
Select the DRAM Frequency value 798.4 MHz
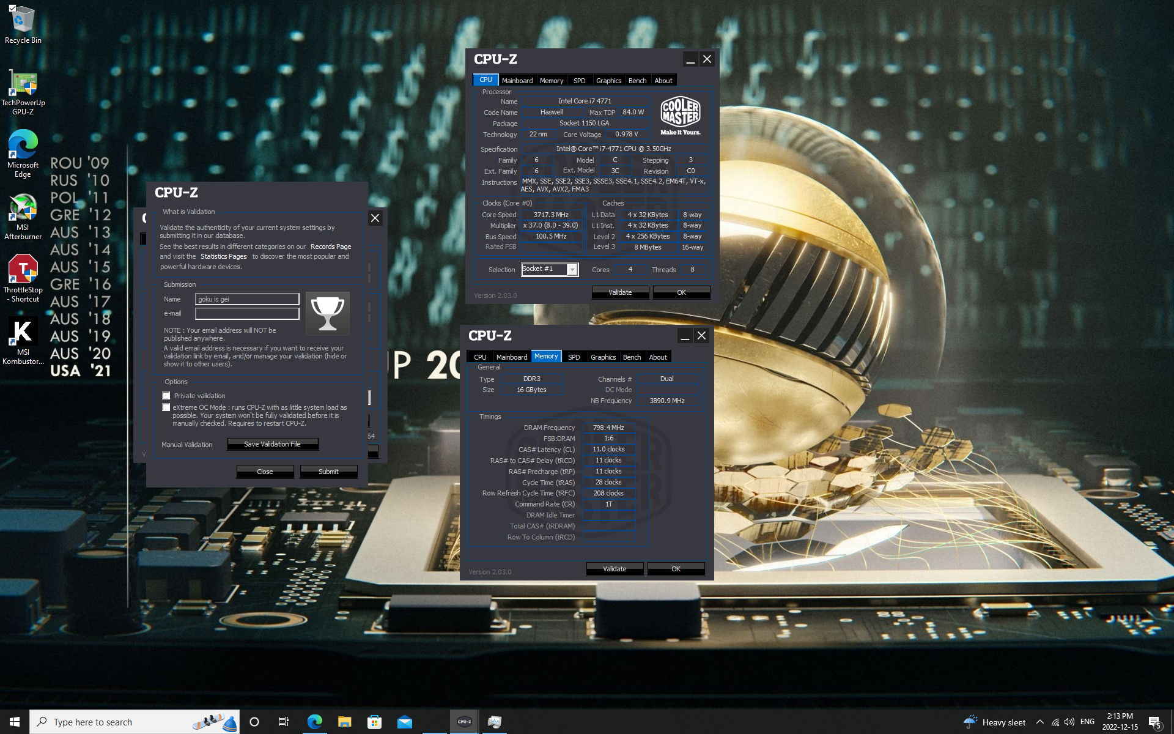(609, 428)
